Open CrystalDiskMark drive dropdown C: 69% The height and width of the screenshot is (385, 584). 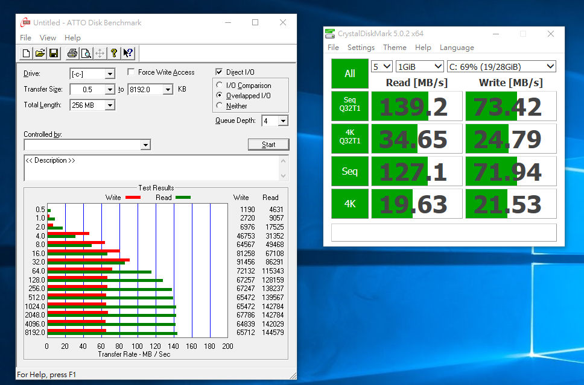tap(501, 67)
